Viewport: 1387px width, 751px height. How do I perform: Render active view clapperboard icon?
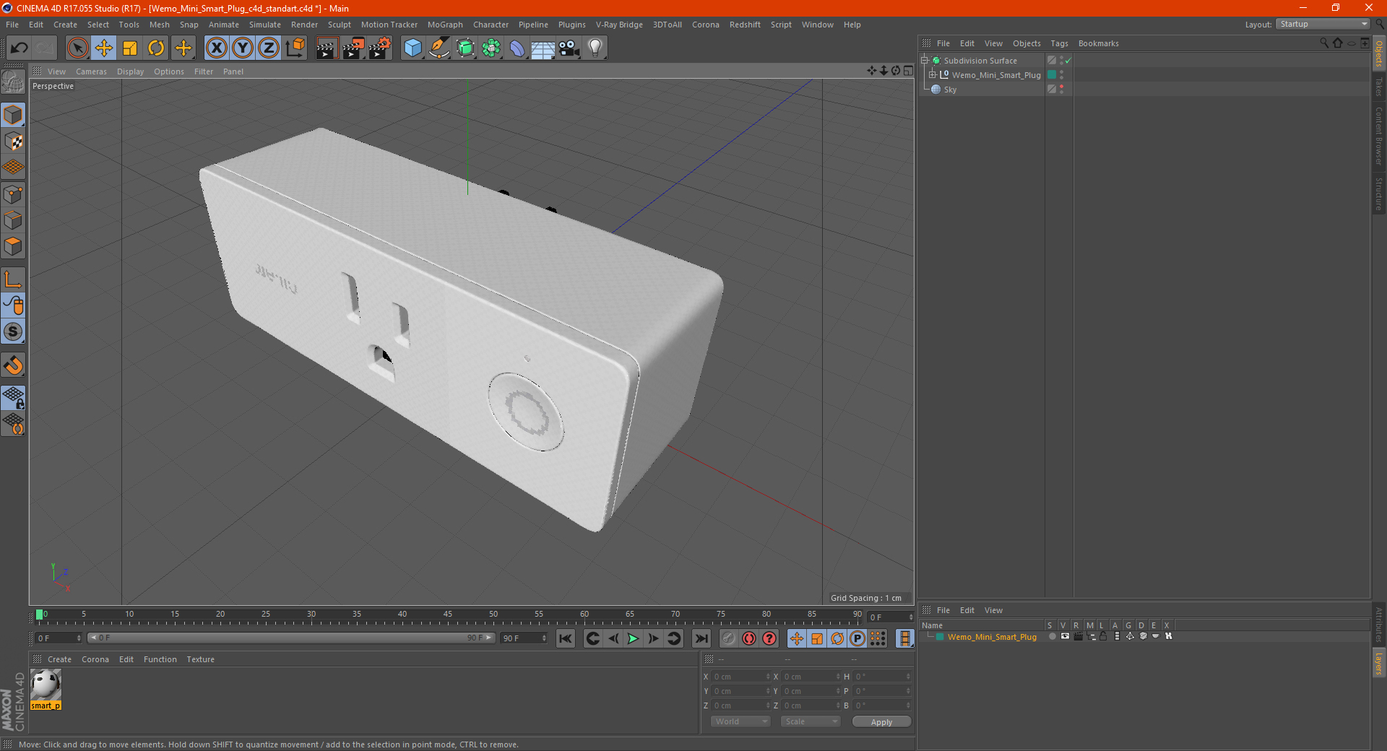(327, 48)
